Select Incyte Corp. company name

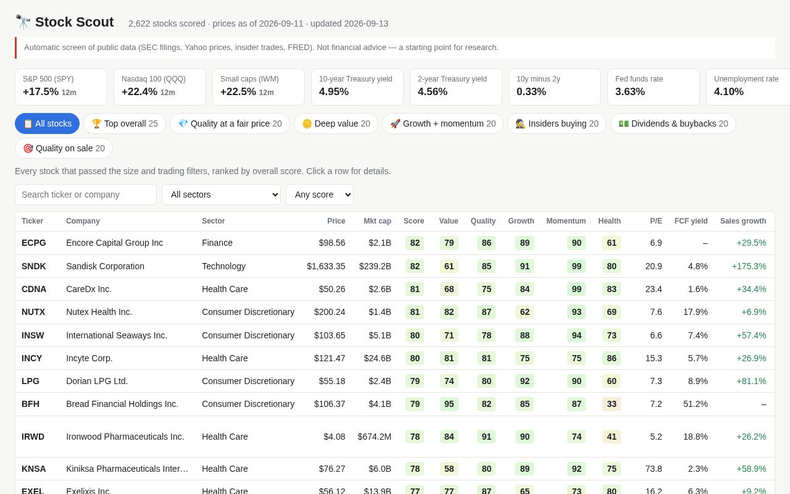coord(89,358)
